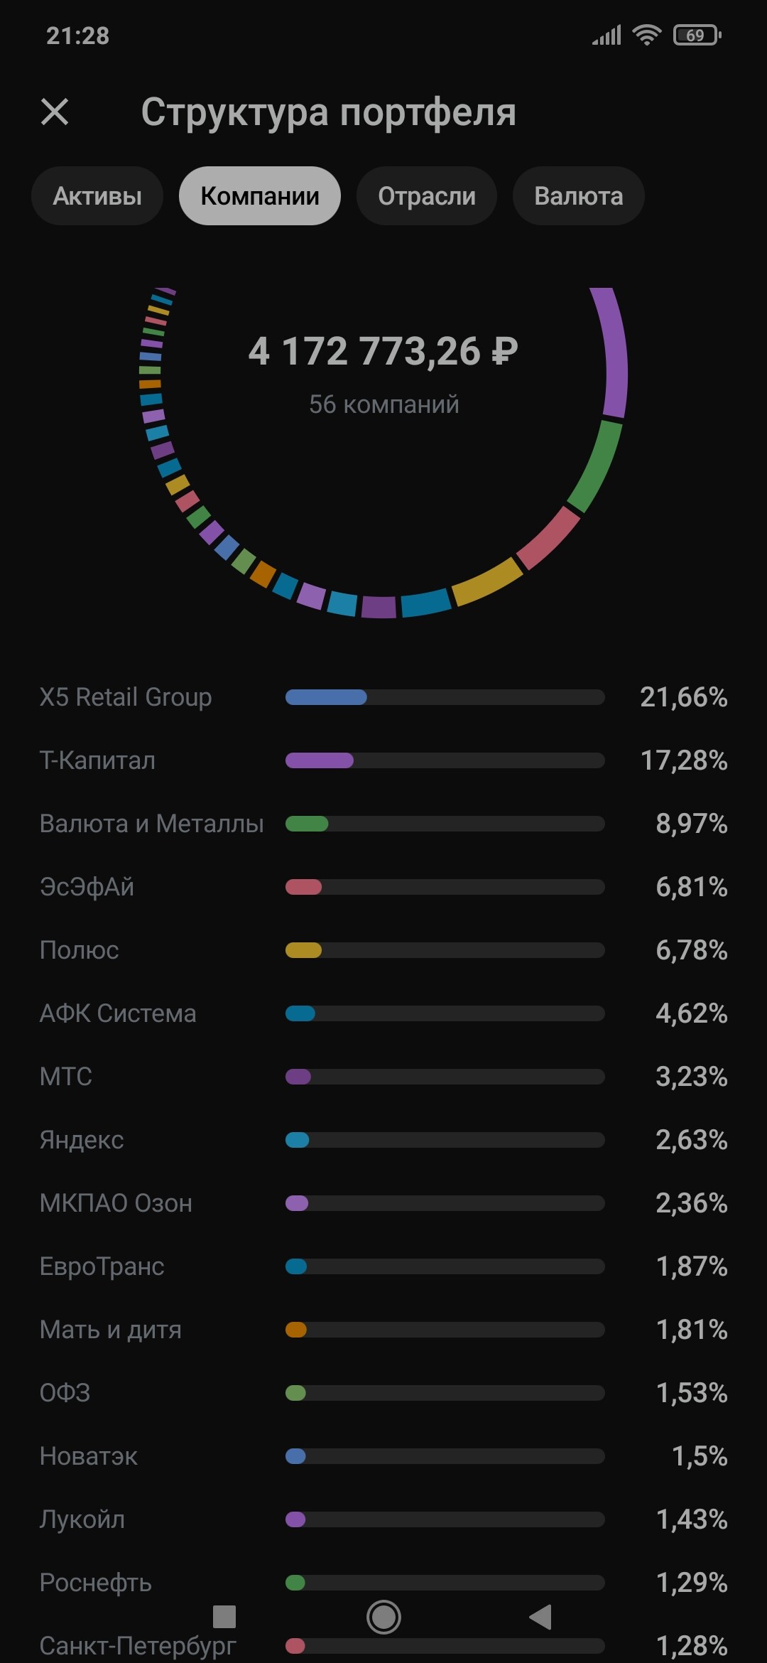The height and width of the screenshot is (1663, 767).
Task: Tap the total portfolio value 4 172 773,26 ₽
Action: click(x=383, y=351)
